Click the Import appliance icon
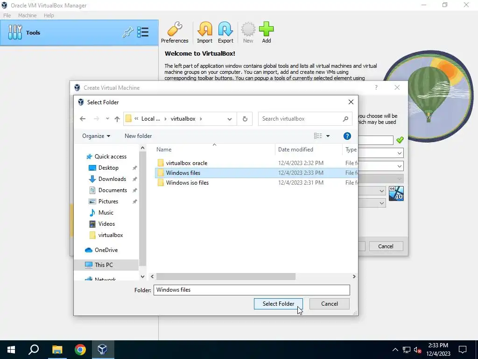 [x=204, y=32]
